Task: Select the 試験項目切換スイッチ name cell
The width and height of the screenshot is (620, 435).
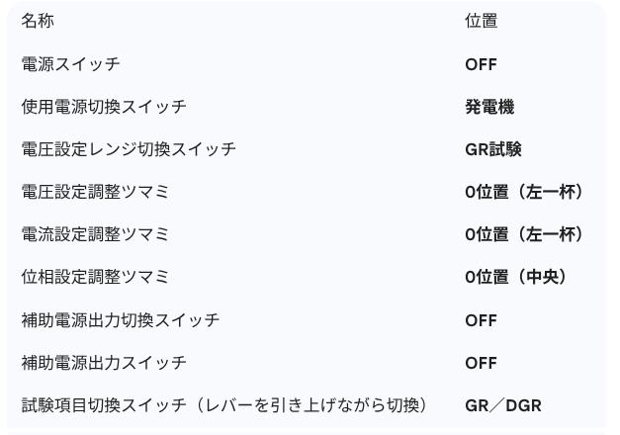Action: coord(223,405)
